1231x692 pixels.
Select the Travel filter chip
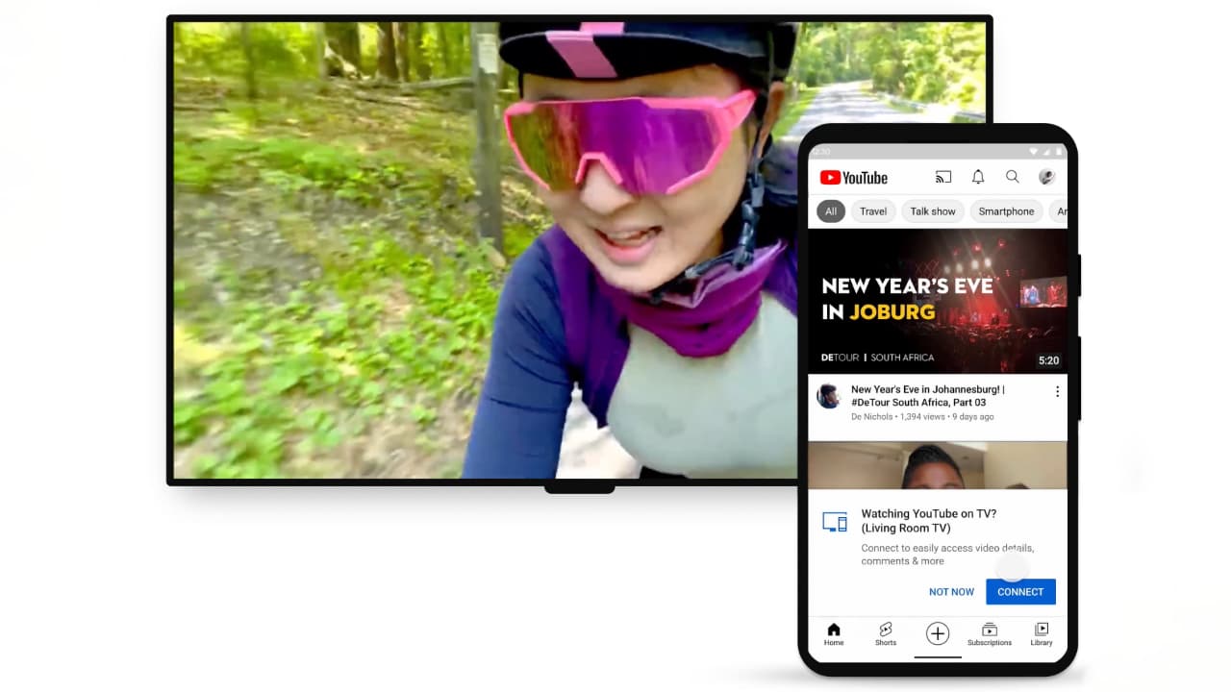point(873,211)
